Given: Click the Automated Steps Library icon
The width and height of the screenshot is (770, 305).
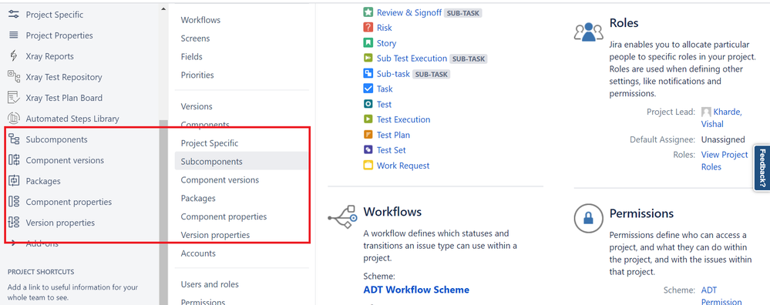Looking at the screenshot, I should [x=14, y=118].
